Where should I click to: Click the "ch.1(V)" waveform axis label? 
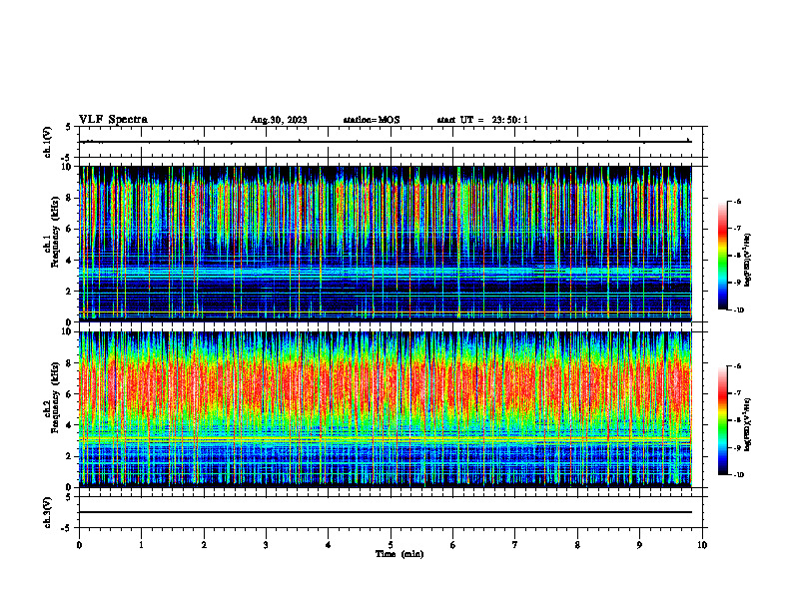48,142
